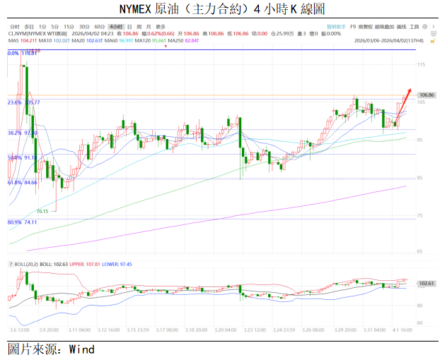Switch to the 分时 timeframe
This screenshot has width=447, height=362.
13,26
